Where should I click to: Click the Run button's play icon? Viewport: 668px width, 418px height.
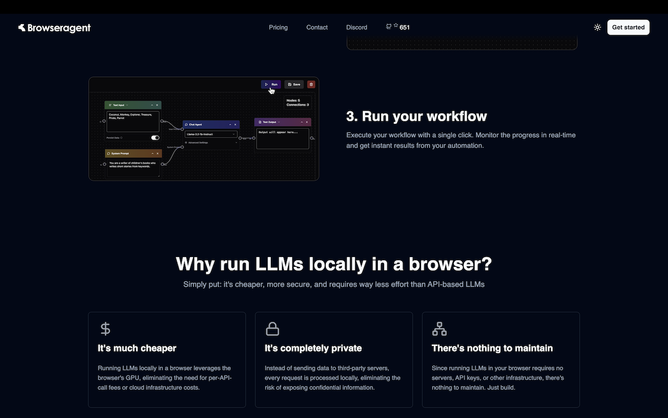click(x=266, y=84)
